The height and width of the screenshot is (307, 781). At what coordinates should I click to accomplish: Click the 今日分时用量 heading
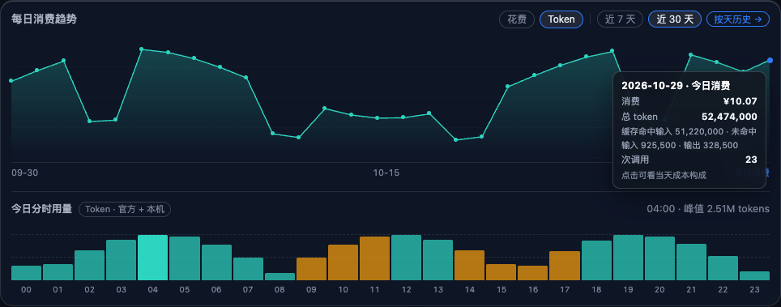tap(42, 209)
